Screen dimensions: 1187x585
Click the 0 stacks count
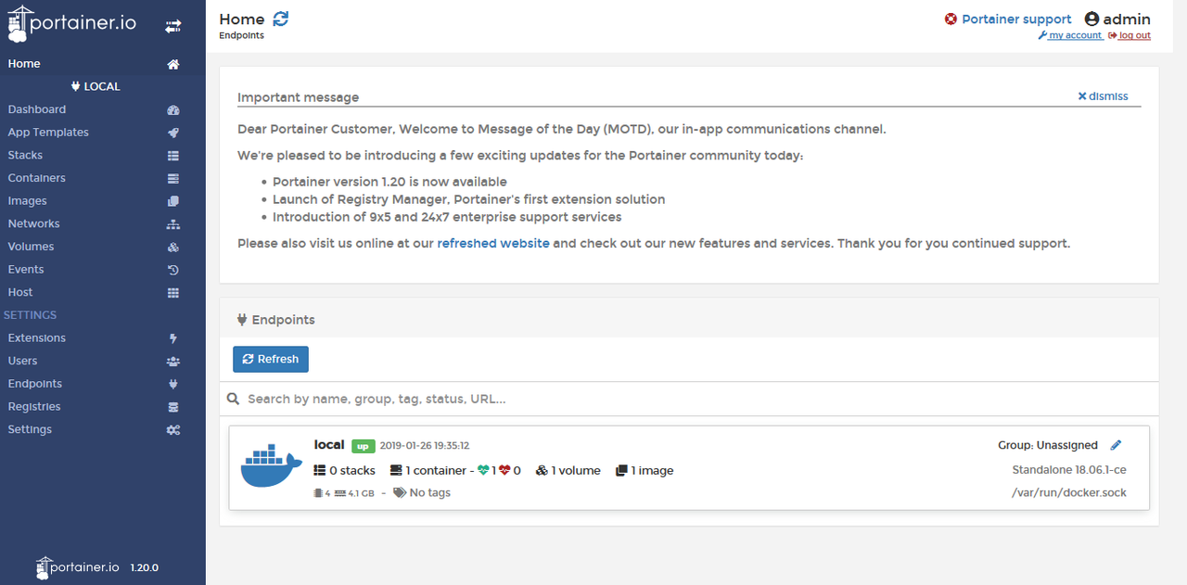344,471
